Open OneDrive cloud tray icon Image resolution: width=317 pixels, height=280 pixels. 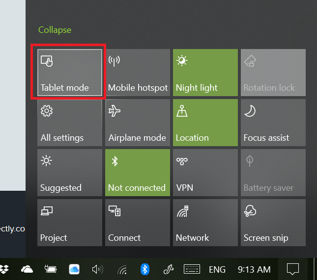[x=27, y=269]
